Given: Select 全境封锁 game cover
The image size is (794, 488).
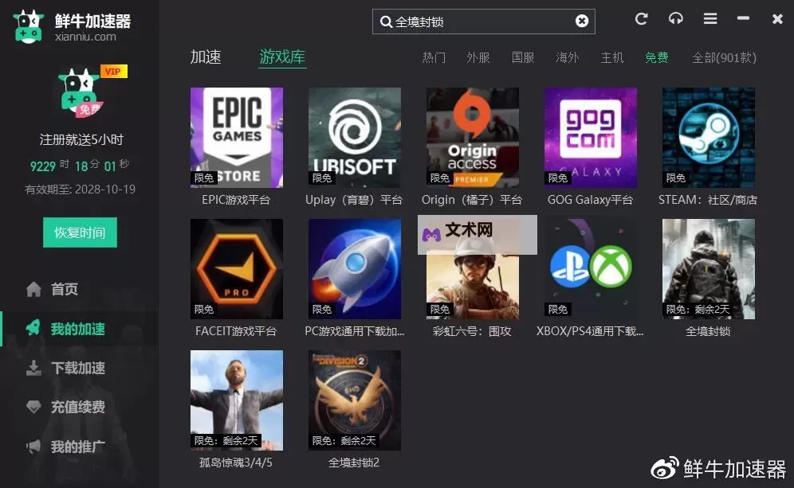Looking at the screenshot, I should [x=709, y=269].
